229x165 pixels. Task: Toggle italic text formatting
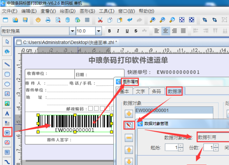(x=118, y=31)
